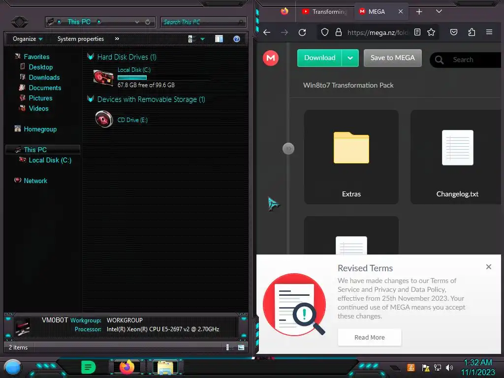Click the MEGA logo
Viewport: 504px width, 378px height.
point(271,58)
